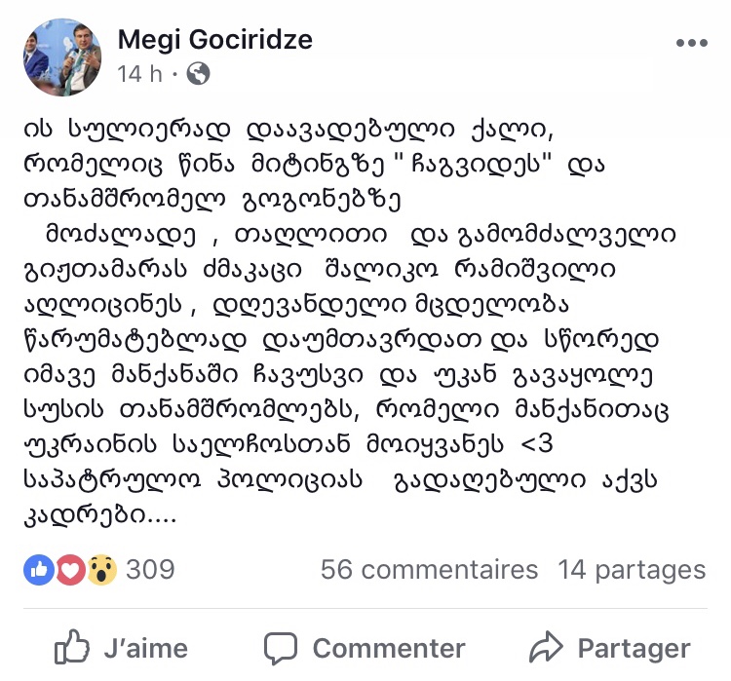Viewport: 731px width, 681px height.
Task: Open the three-dot post options menu
Action: point(692,43)
